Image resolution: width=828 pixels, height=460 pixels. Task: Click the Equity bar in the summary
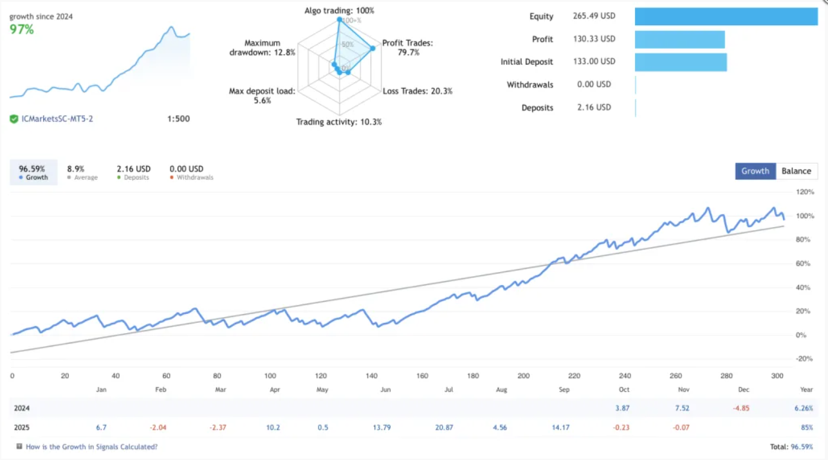click(726, 17)
